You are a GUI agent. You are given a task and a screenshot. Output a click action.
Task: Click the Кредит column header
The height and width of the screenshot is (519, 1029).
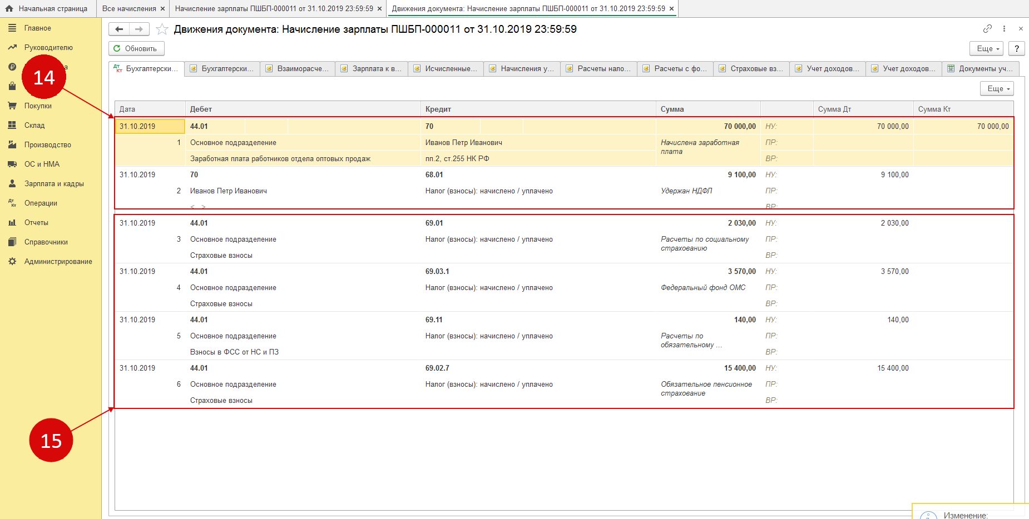[x=538, y=109]
